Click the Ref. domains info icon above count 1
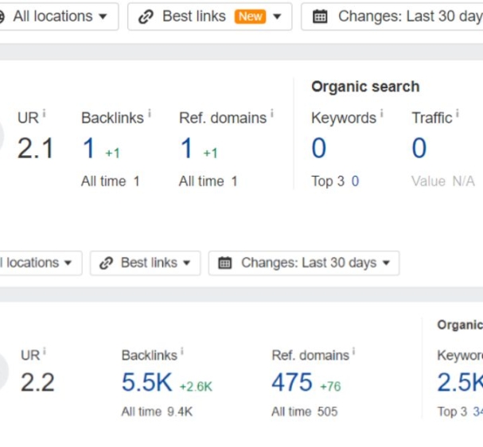Screen dimensions: 483x447 click(x=271, y=114)
